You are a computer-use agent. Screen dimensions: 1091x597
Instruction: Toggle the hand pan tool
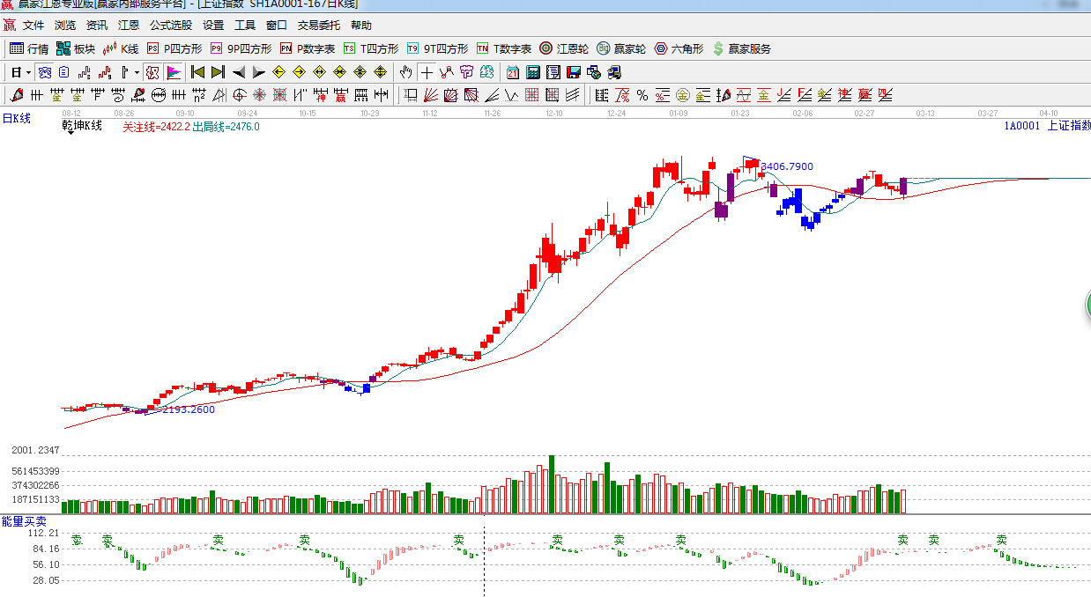(405, 72)
